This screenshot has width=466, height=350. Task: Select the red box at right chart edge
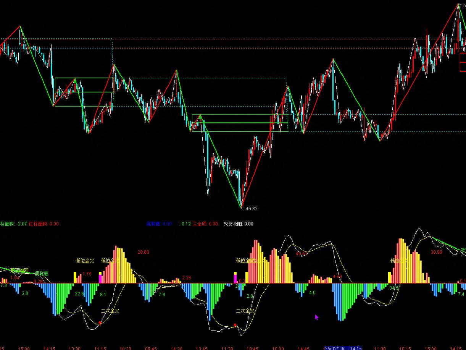coord(463,62)
